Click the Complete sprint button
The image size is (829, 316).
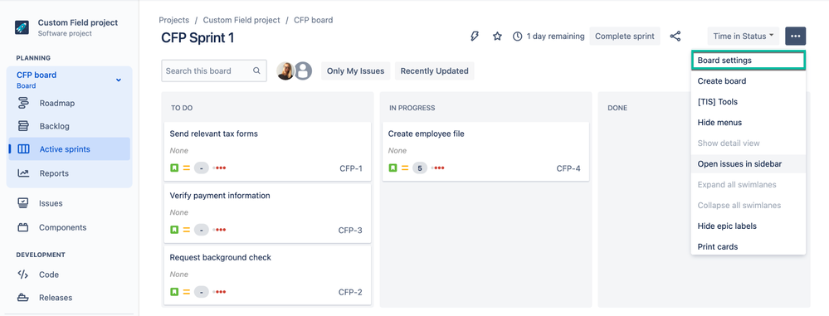click(625, 36)
